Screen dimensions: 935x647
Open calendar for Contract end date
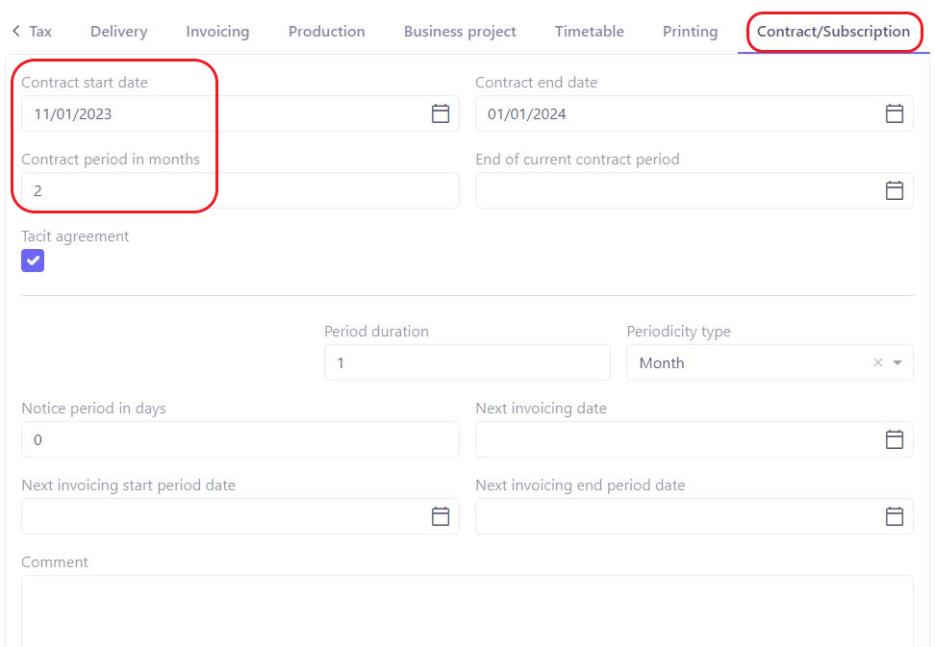coord(895,113)
